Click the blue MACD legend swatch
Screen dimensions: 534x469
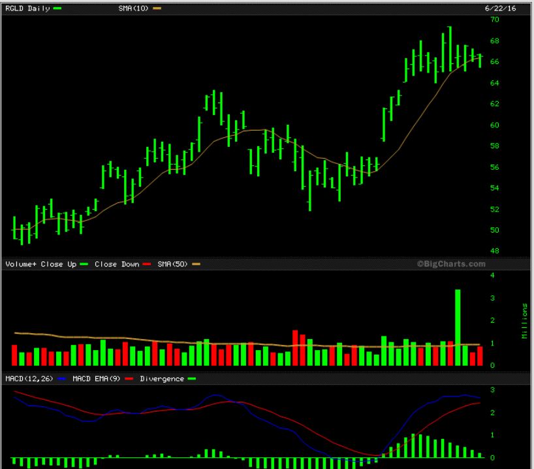(x=62, y=379)
